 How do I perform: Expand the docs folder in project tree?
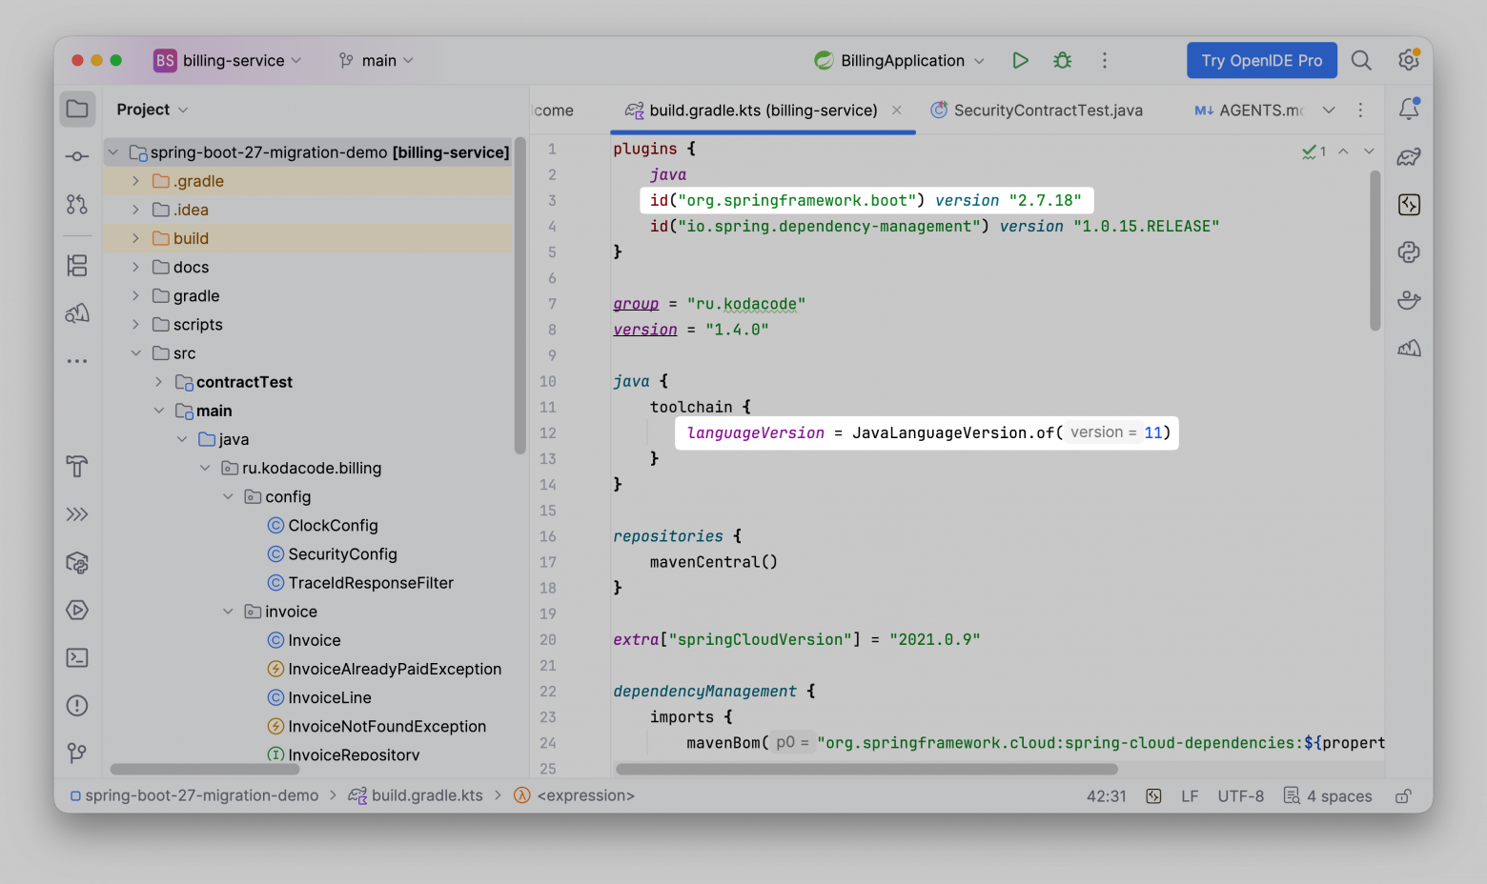(135, 267)
